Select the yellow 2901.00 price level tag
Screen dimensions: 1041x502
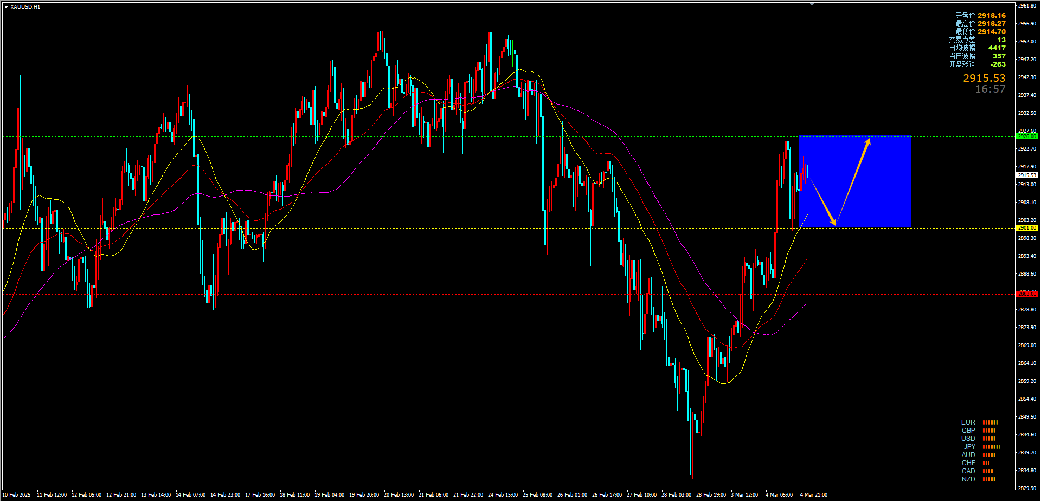click(1027, 228)
